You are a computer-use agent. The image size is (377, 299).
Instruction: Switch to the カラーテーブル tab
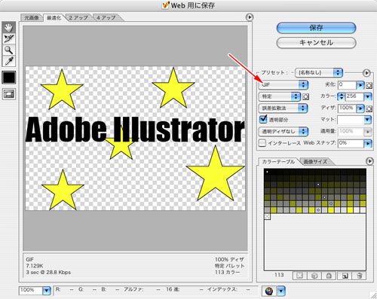click(x=278, y=162)
